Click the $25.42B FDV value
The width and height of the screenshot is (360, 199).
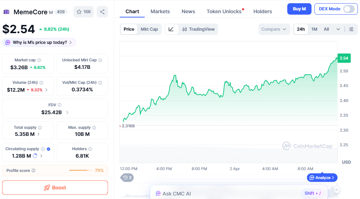(x=51, y=112)
